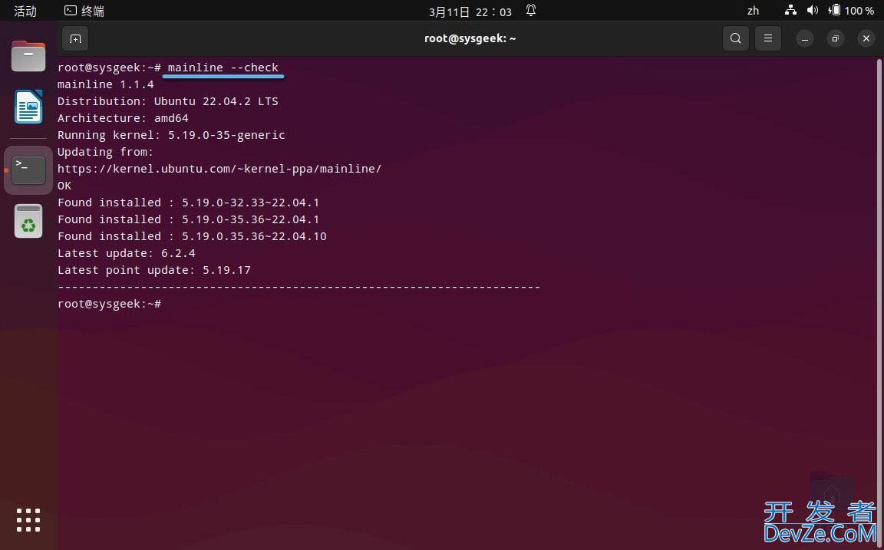Open the terminal hamburger menu
Image resolution: width=884 pixels, height=550 pixels.
pos(768,38)
